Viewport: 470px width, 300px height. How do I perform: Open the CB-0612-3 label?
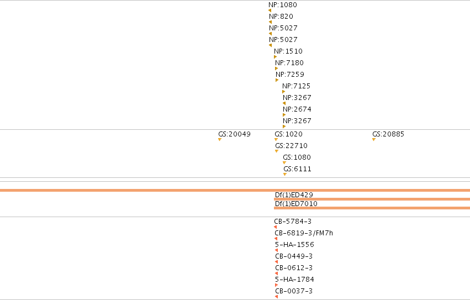pos(294,267)
